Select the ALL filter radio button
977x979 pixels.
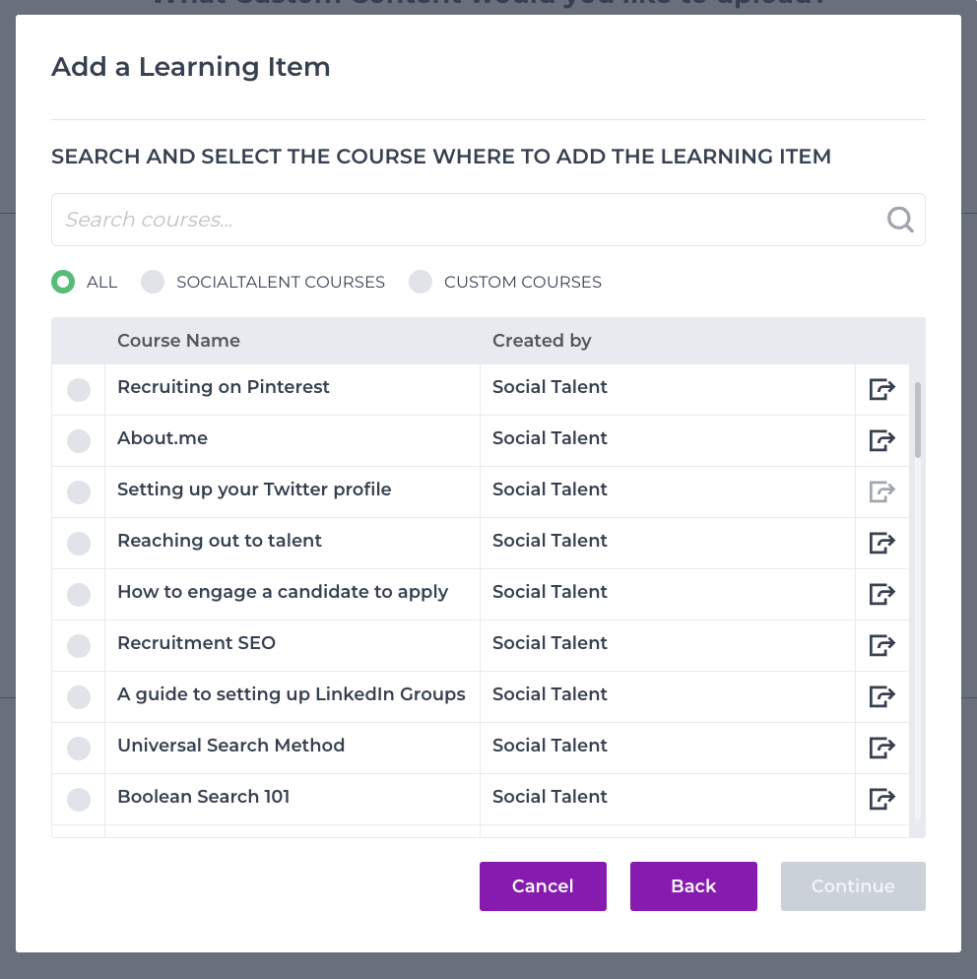[63, 282]
